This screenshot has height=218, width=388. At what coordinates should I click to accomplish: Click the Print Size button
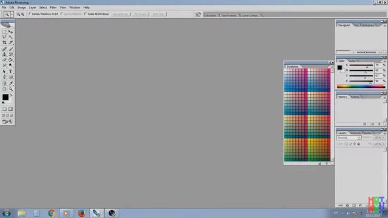158,14
